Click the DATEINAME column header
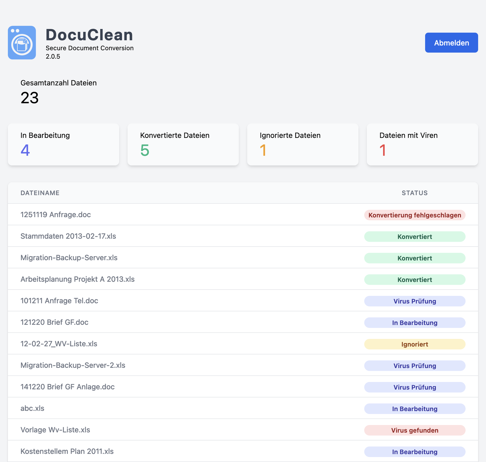The image size is (486, 462). pos(40,193)
